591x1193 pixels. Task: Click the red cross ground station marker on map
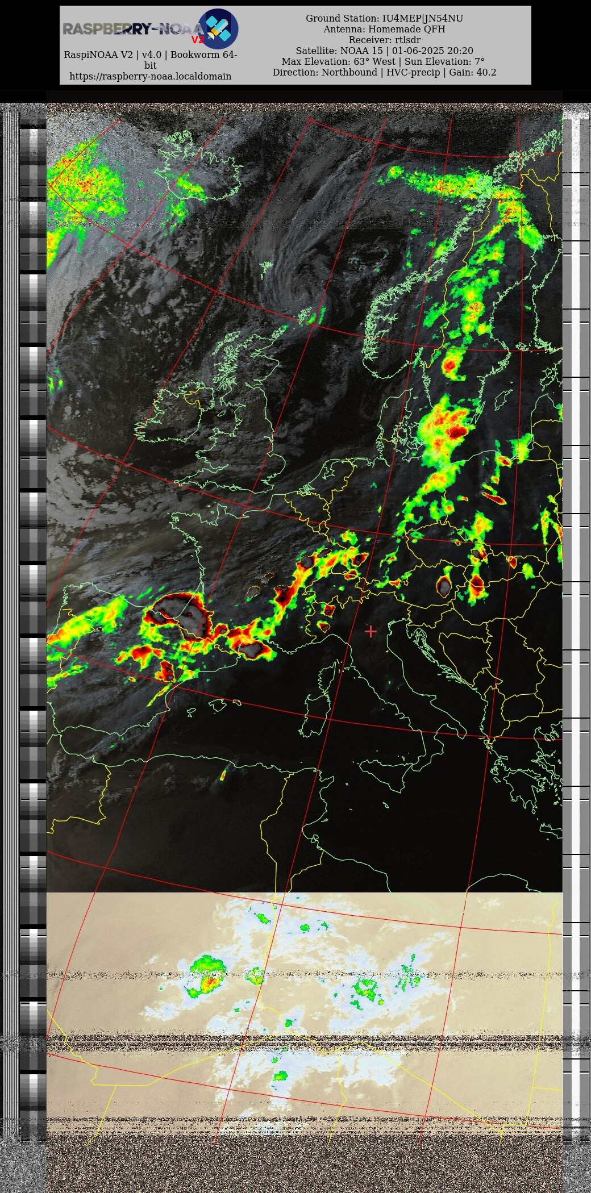tap(371, 631)
